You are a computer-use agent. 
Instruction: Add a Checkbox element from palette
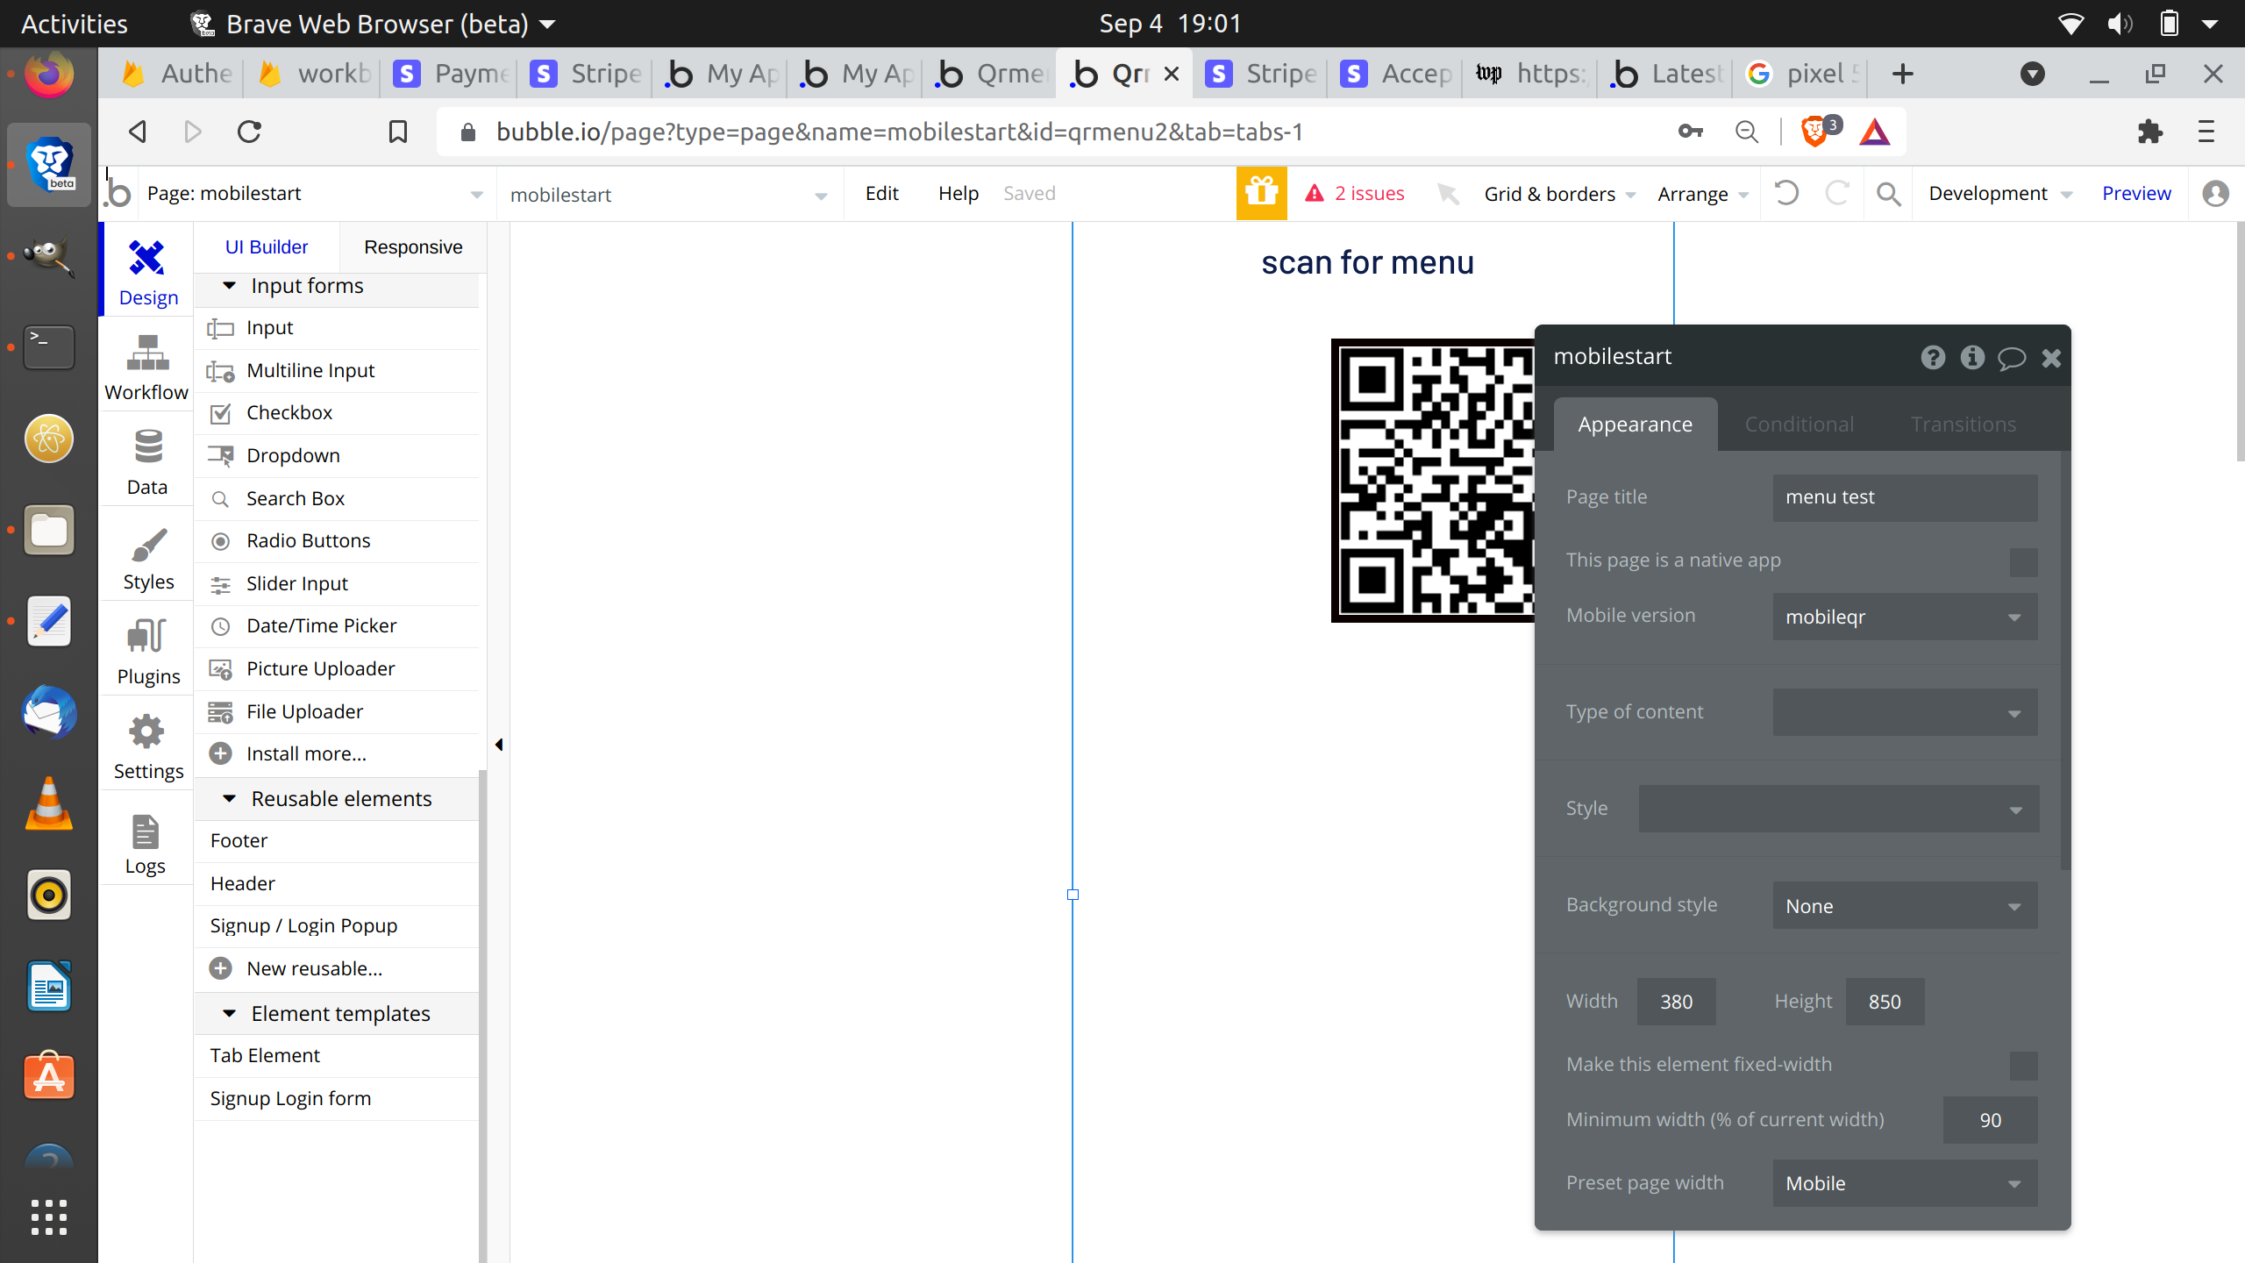(x=289, y=412)
